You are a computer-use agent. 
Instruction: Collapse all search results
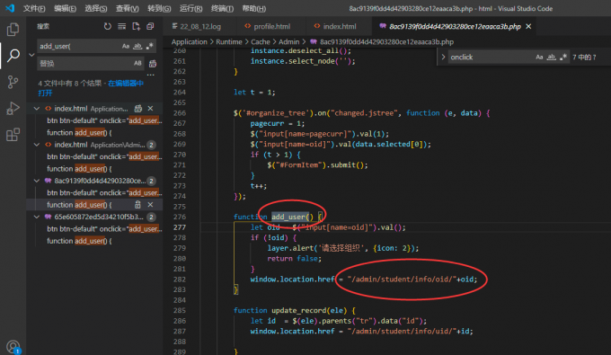click(x=150, y=26)
